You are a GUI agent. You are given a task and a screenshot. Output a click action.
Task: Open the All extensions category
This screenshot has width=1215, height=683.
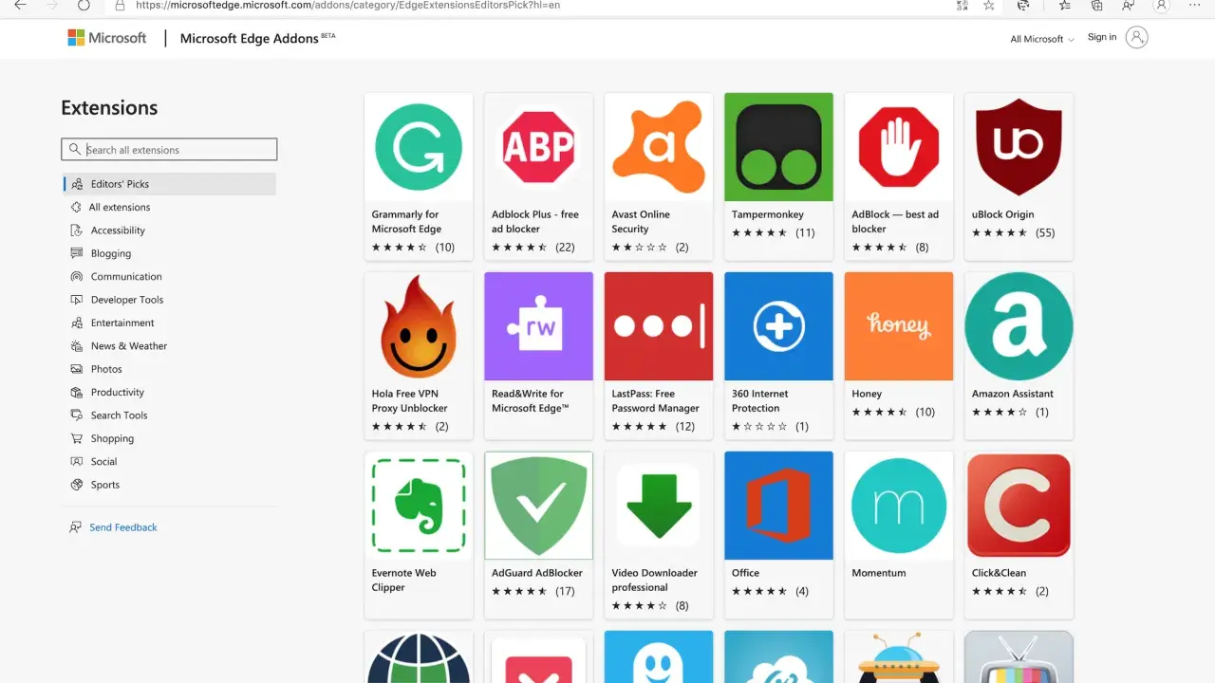120,207
